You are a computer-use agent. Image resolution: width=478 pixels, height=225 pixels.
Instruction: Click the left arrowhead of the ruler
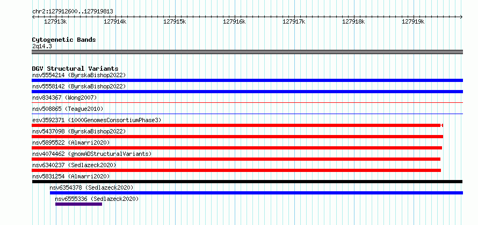(x=33, y=17)
